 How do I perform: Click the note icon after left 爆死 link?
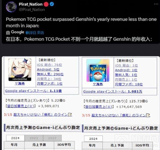tap(70, 115)
